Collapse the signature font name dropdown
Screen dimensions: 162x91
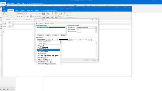[x=47, y=40]
